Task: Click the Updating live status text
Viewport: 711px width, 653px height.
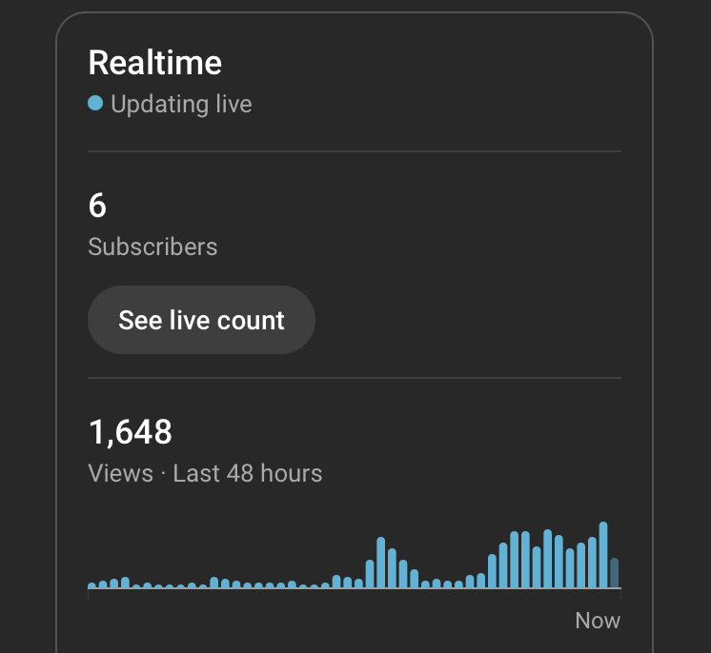Action: (181, 104)
